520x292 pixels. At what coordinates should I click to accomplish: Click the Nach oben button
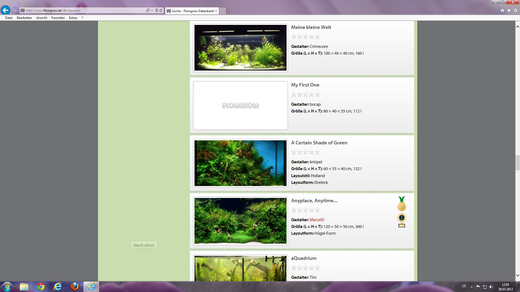pos(144,245)
